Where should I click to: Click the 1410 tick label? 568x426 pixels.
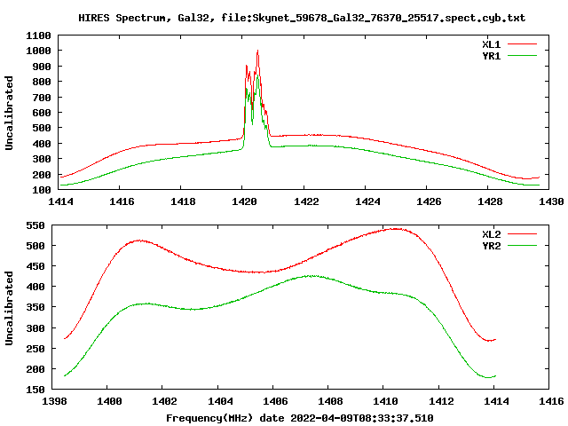[x=385, y=401]
